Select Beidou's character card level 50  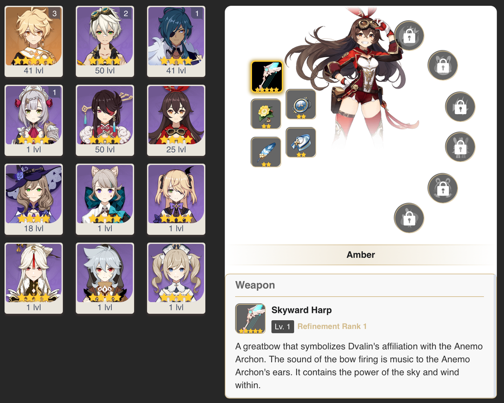coord(105,120)
